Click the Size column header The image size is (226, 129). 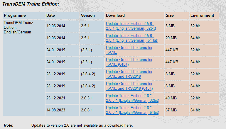tap(177, 16)
